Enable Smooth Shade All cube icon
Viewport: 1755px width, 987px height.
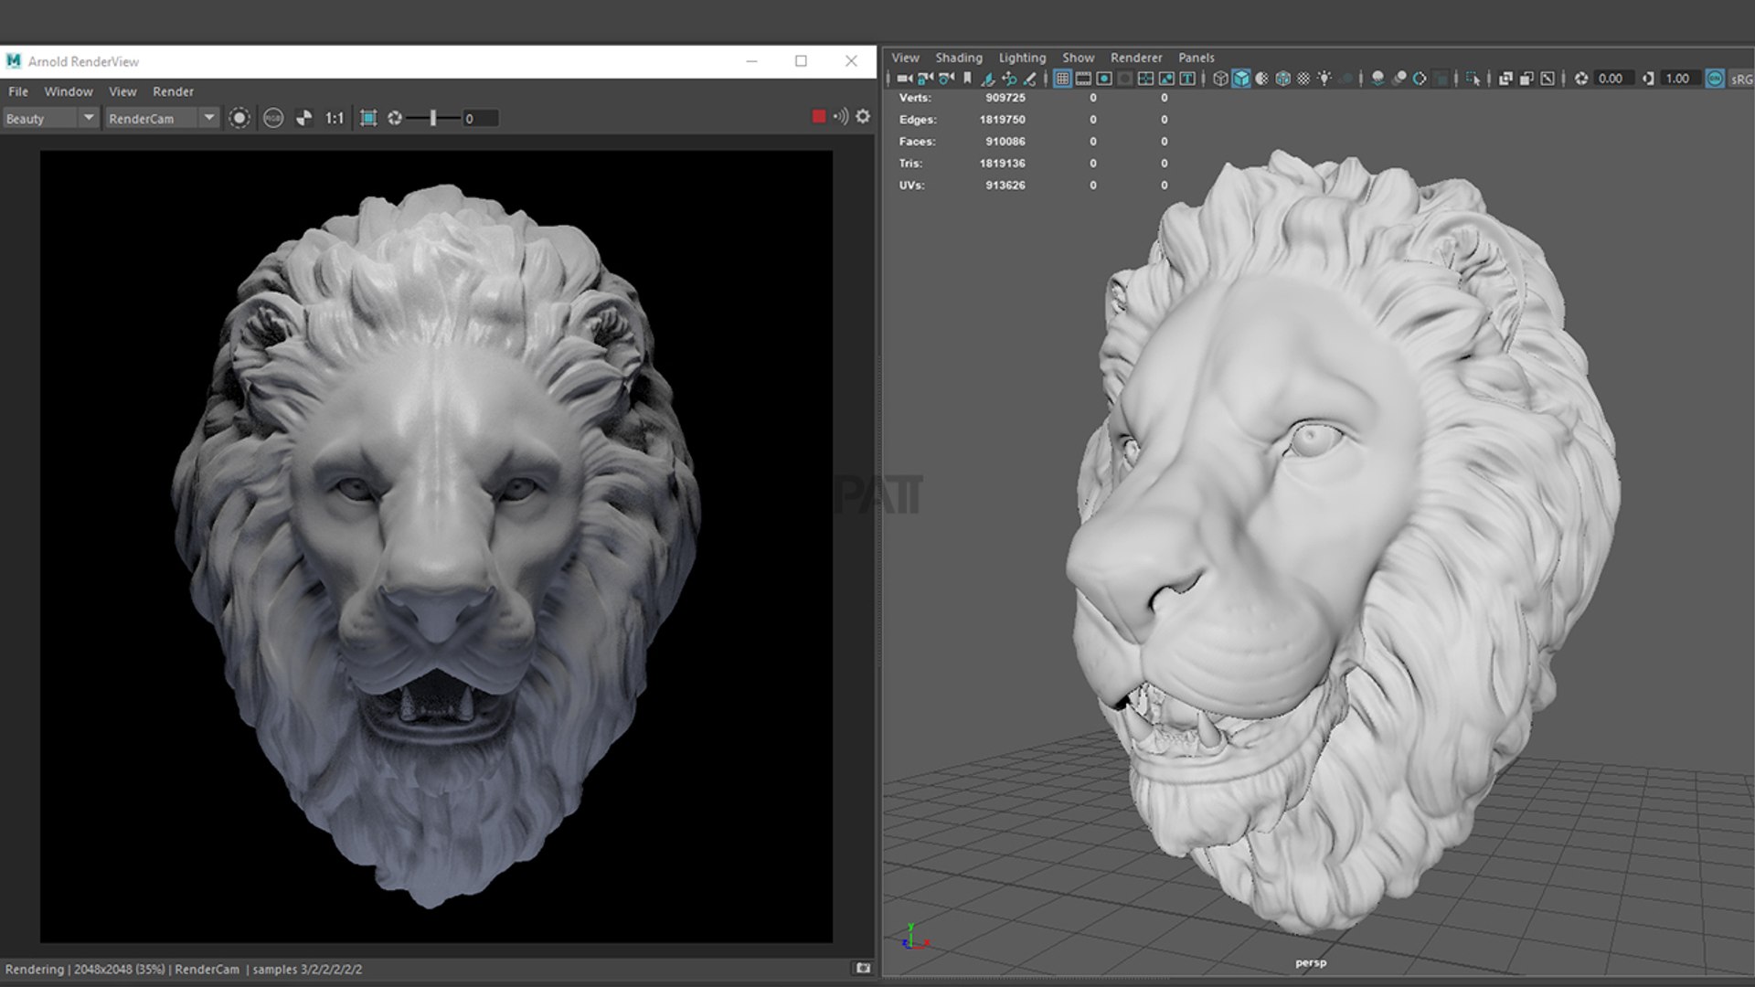(x=1241, y=79)
